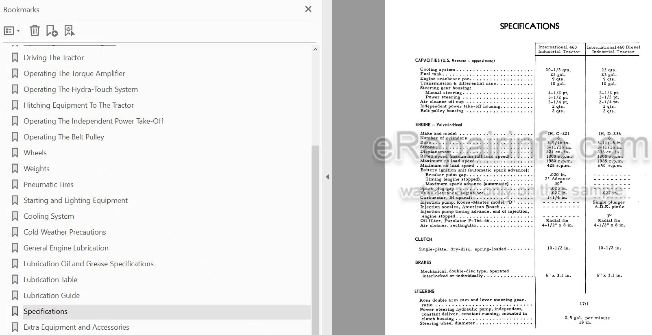Click bookmark icon beside Starting and Lighting

click(x=15, y=200)
